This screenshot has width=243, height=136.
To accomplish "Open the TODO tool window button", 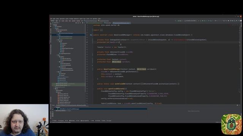I will (x=55, y=121).
